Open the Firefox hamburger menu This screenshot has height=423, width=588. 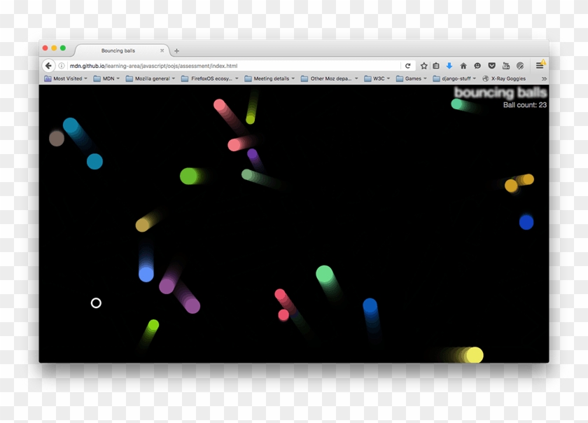538,65
